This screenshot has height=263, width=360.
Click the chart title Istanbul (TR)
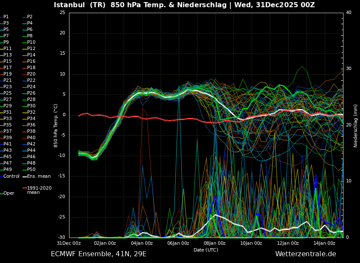coord(80,5)
